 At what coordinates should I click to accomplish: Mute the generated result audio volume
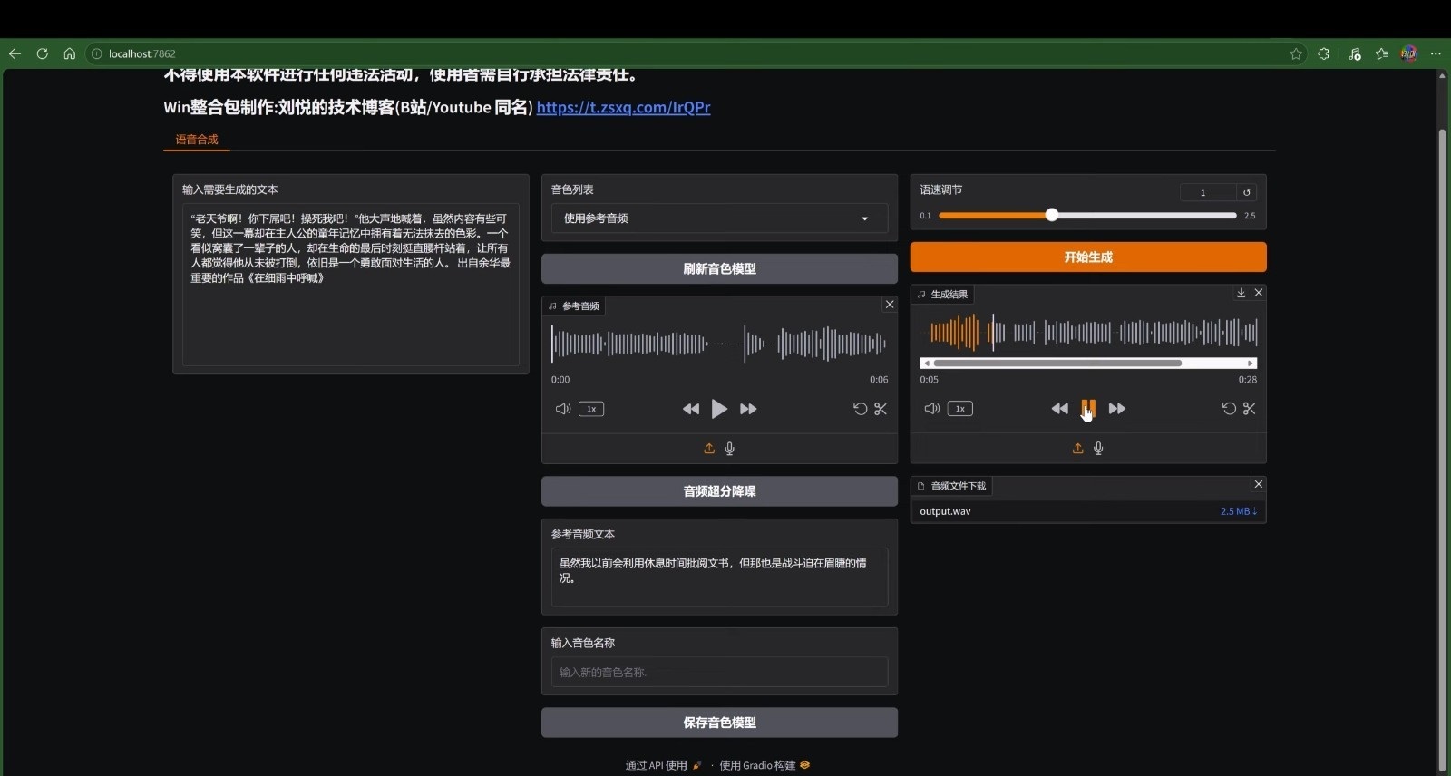(x=932, y=409)
